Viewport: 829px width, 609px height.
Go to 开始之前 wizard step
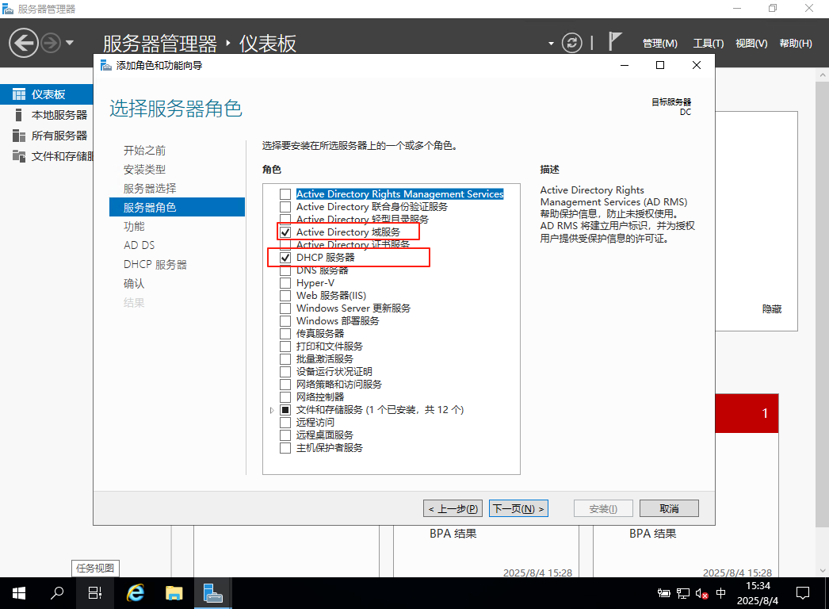[x=144, y=150]
